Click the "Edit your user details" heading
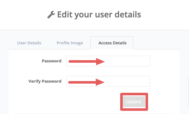The image size is (189, 114). [99, 15]
